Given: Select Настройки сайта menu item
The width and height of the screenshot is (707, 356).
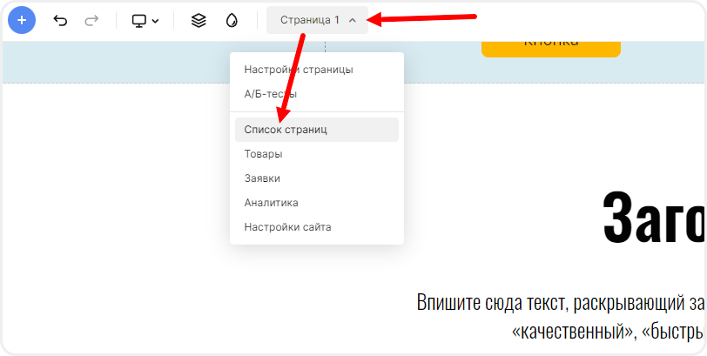Looking at the screenshot, I should pyautogui.click(x=287, y=227).
